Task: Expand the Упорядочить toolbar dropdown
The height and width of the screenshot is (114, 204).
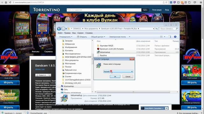Action: tap(66, 37)
